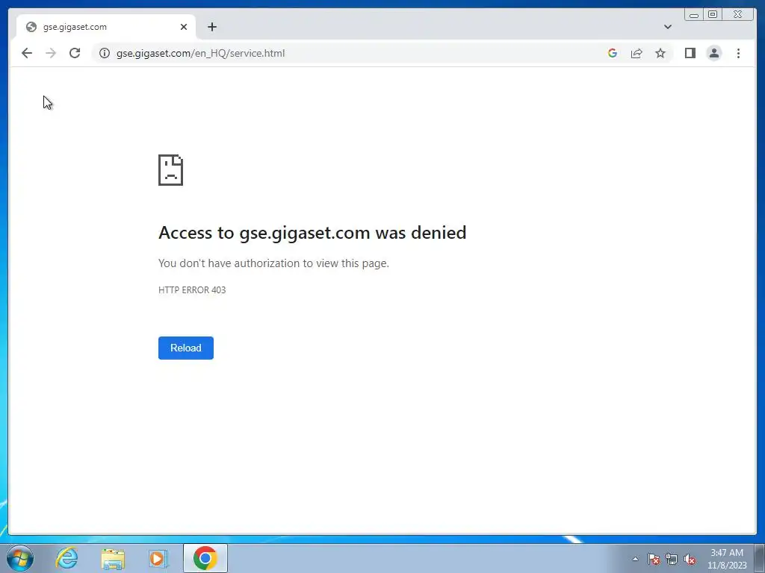Image resolution: width=765 pixels, height=573 pixels.
Task: Close the Chrome window
Action: point(738,14)
